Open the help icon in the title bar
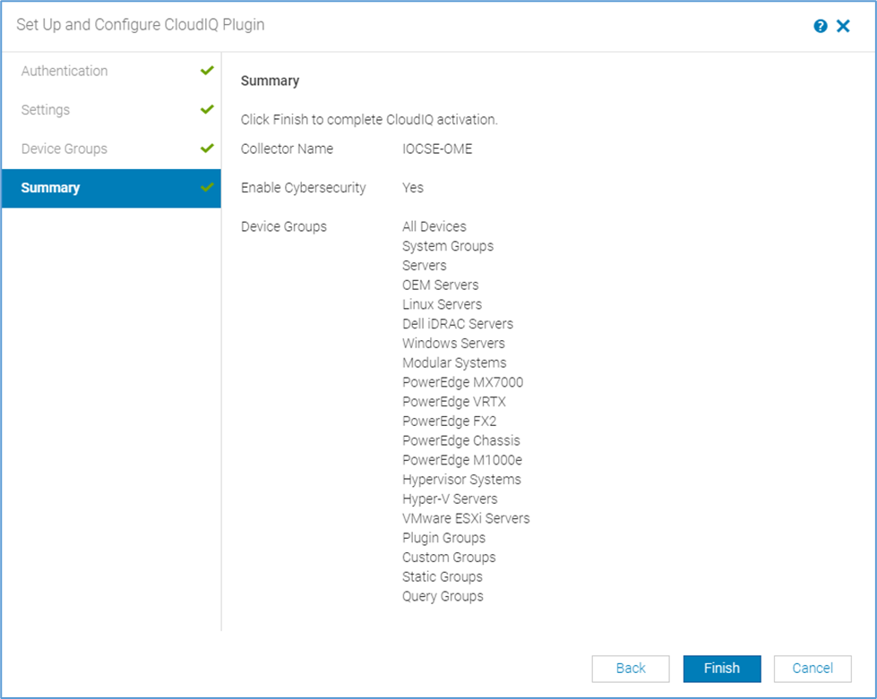 pyautogui.click(x=820, y=25)
